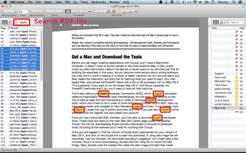Select the 'Must Love' note row
This screenshot has height=153, width=246.
(228, 77)
